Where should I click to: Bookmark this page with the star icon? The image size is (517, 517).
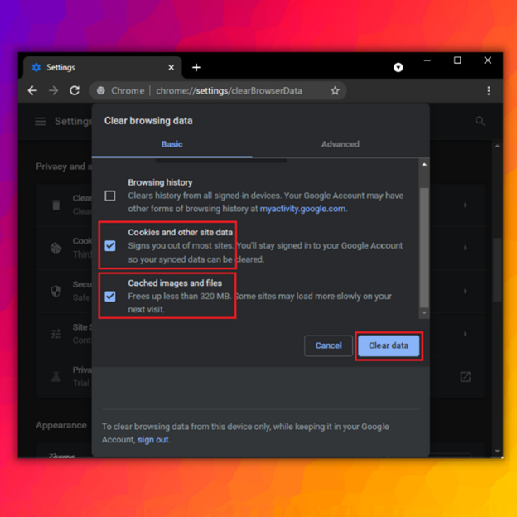[x=335, y=90]
